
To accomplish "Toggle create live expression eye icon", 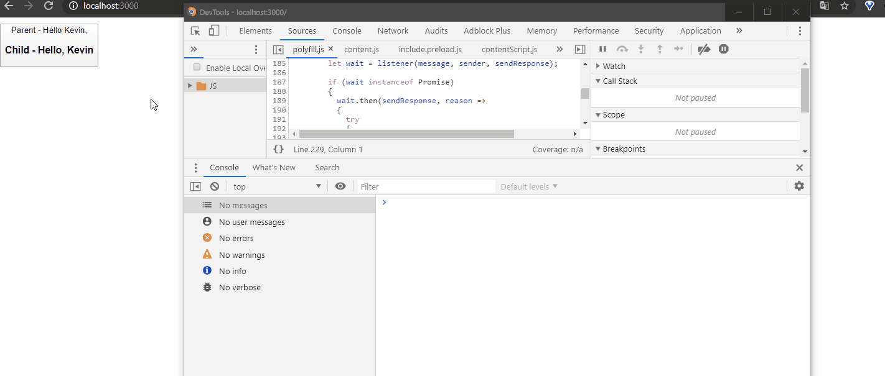I will coord(340,186).
